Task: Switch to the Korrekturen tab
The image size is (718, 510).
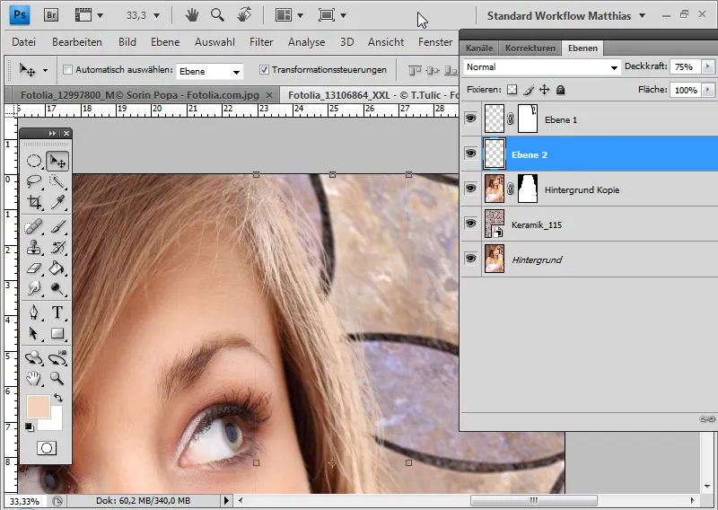Action: 530,48
